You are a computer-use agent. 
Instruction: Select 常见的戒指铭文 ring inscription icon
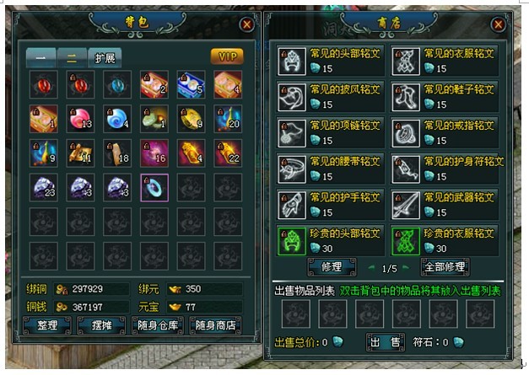pos(406,133)
